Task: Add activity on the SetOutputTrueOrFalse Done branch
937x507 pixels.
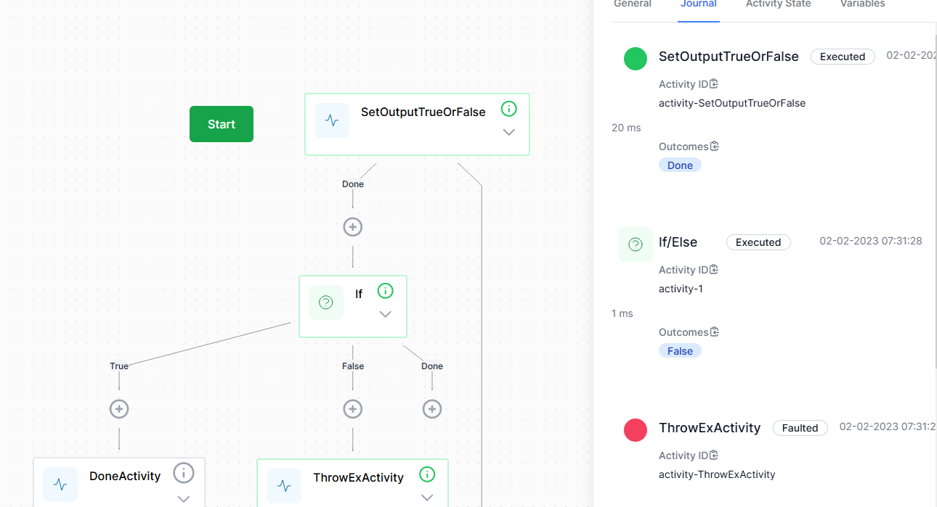Action: coord(353,227)
